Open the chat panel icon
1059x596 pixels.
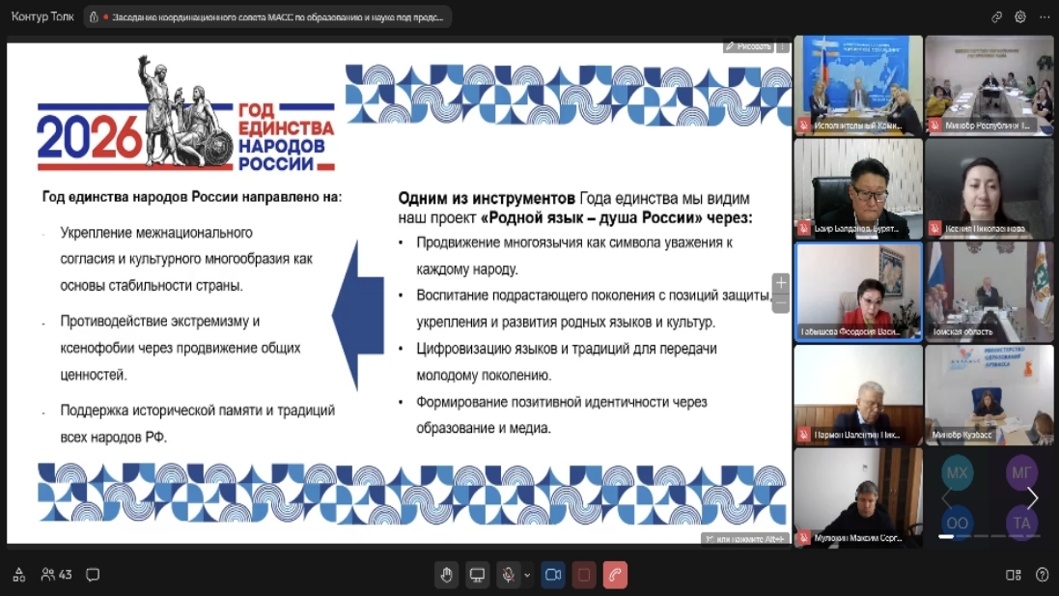coord(94,575)
